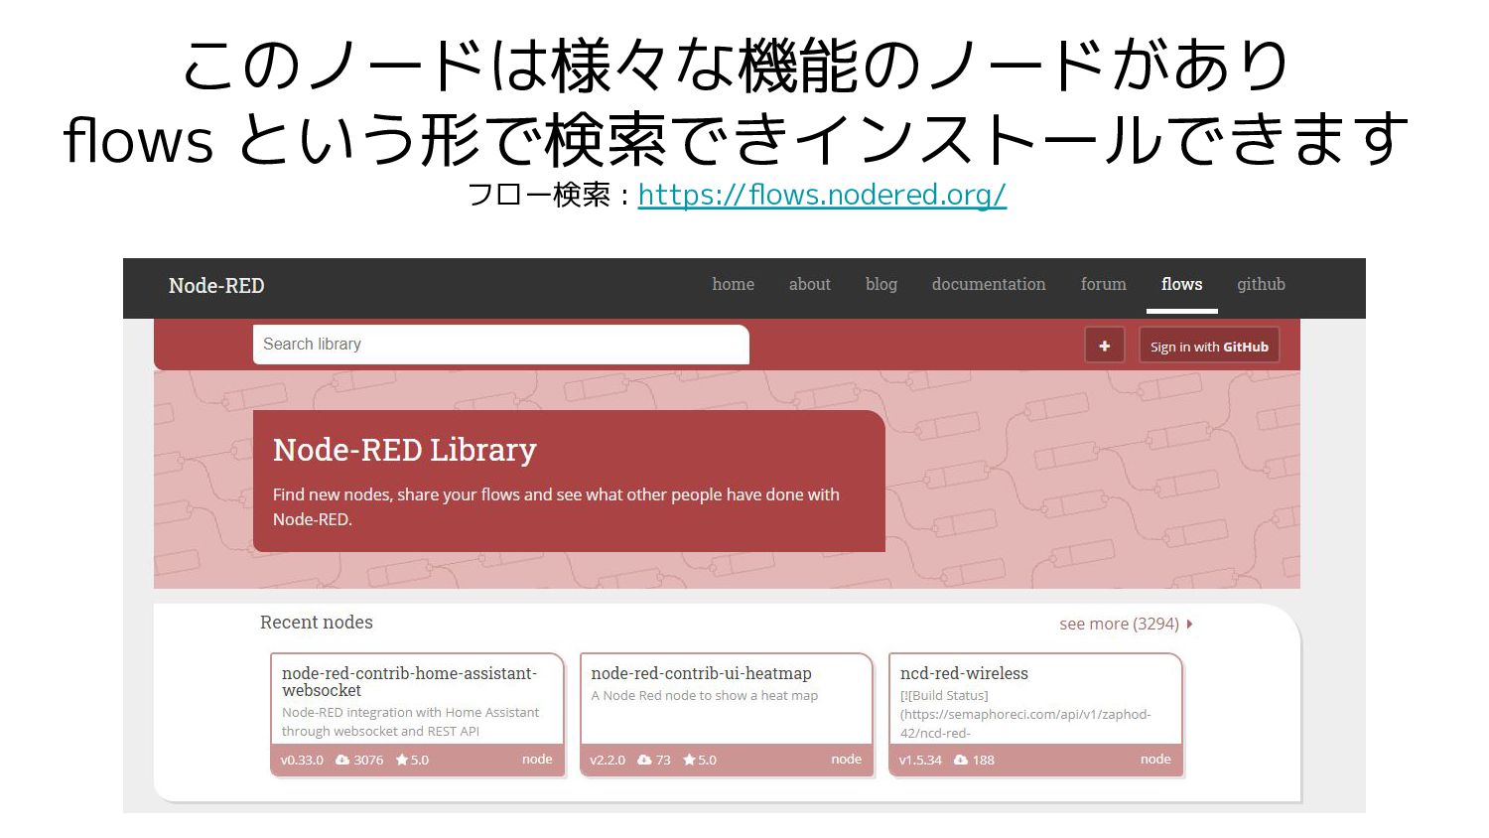Open the forum menu item
This screenshot has height=838, width=1489.
coord(1103,284)
